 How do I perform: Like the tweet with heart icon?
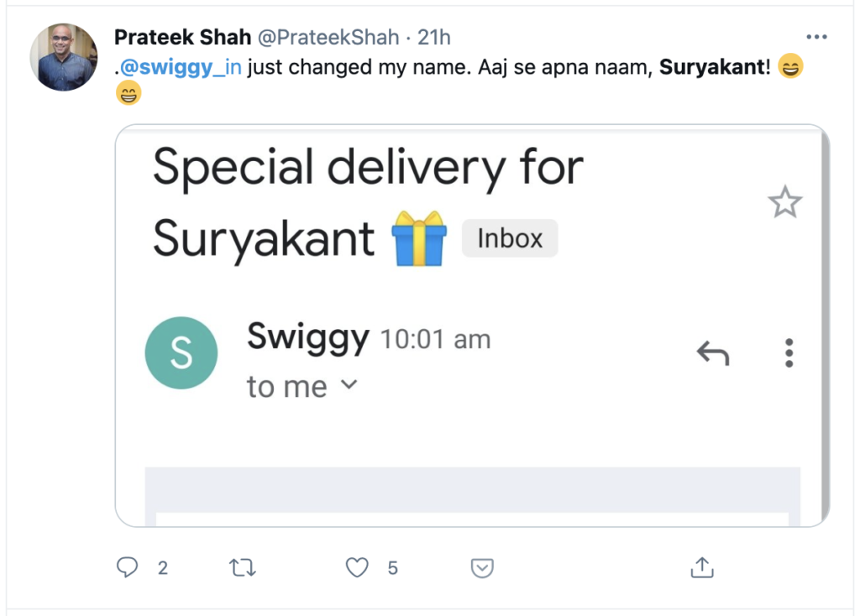(358, 568)
